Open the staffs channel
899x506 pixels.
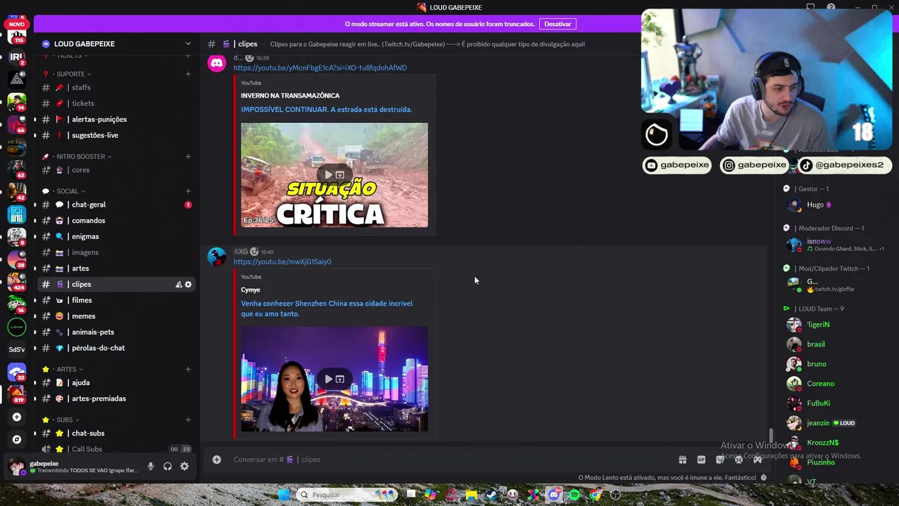click(x=116, y=88)
